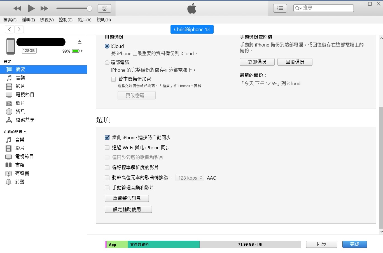383x253 pixels.
Task: Click the scrollbar down arrow
Action: (x=381, y=232)
